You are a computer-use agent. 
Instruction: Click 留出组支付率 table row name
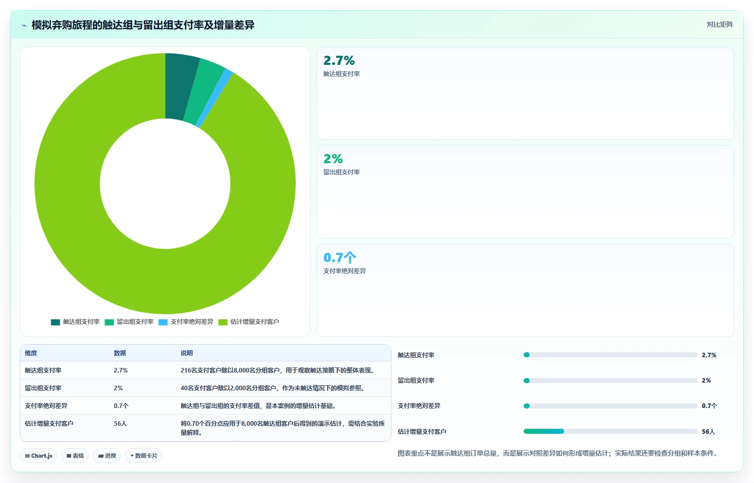(43, 388)
